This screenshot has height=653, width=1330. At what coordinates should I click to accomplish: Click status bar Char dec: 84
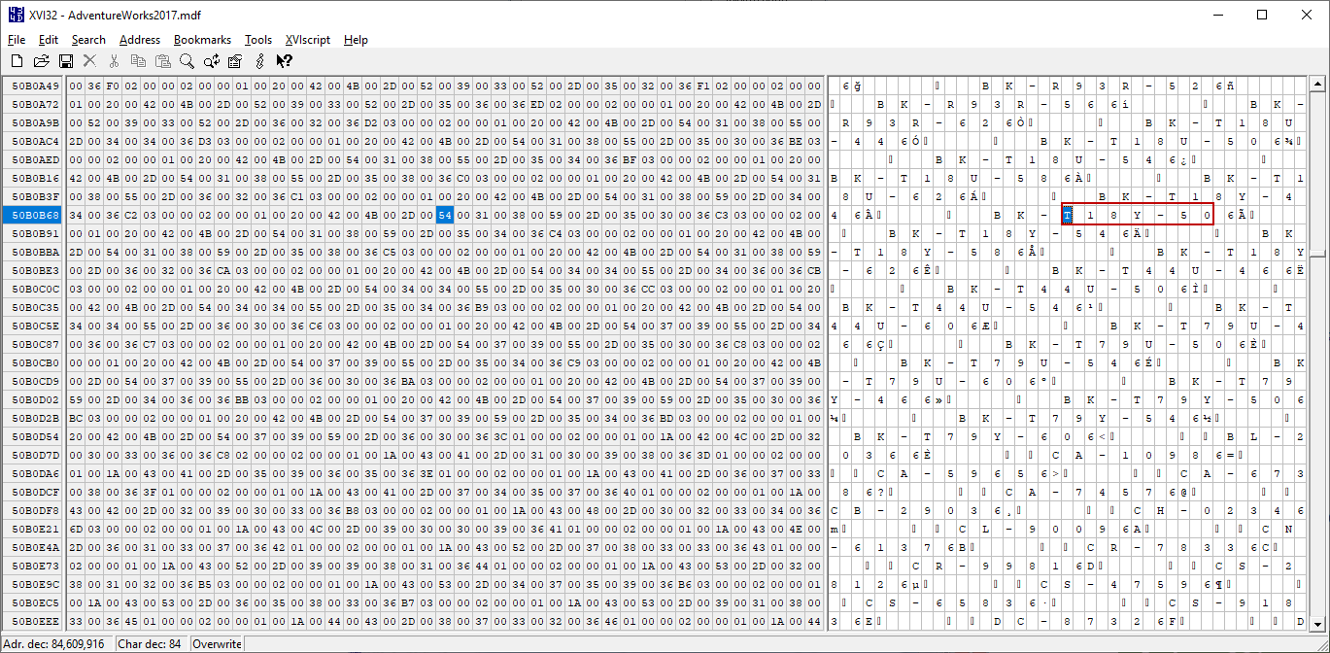[x=150, y=643]
